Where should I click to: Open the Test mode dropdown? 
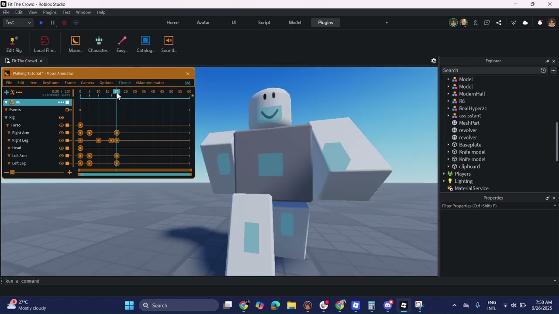[18, 23]
